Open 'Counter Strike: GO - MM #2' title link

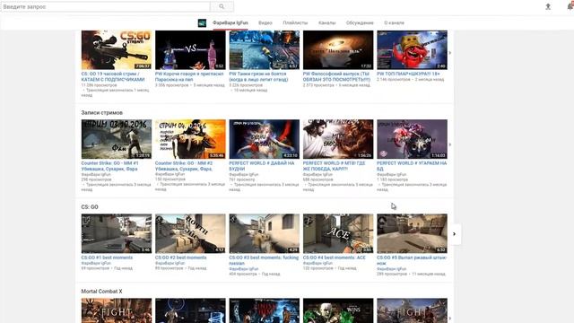coord(184,166)
